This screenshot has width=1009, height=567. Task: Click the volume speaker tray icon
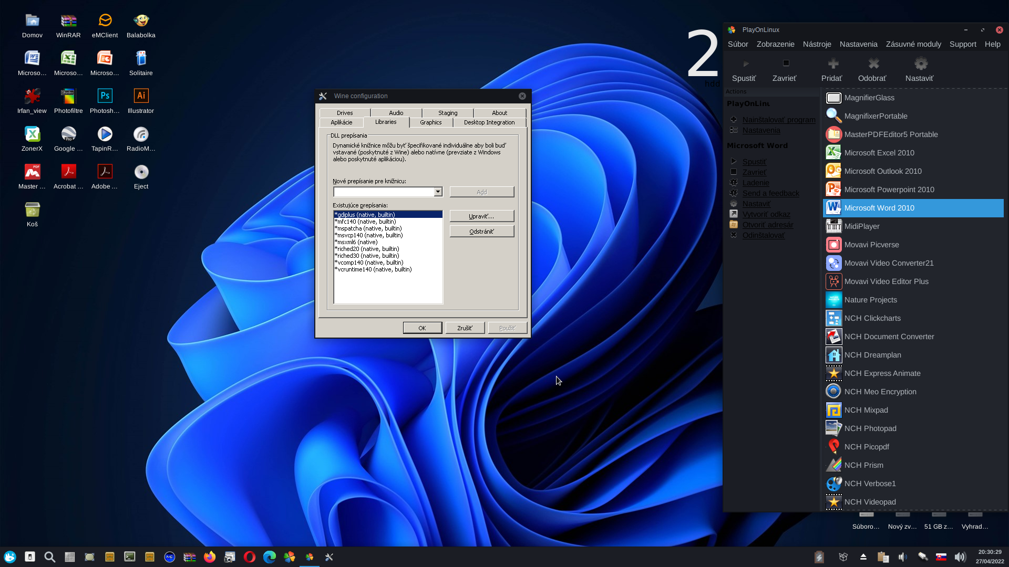960,557
